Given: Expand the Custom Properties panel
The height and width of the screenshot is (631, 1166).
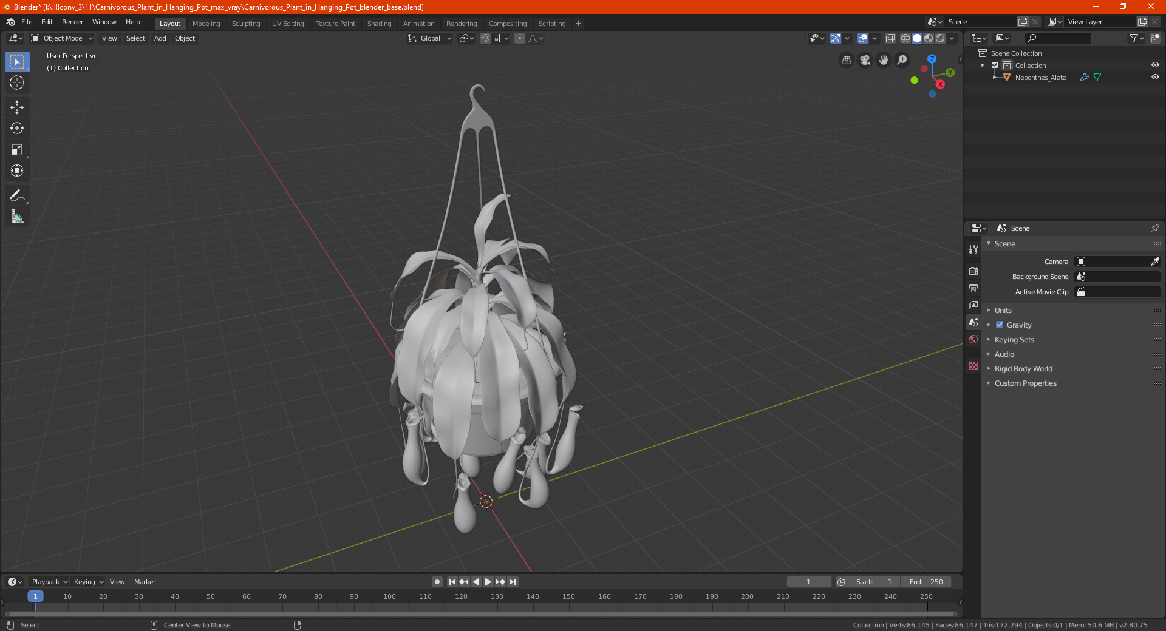Looking at the screenshot, I should point(1025,383).
